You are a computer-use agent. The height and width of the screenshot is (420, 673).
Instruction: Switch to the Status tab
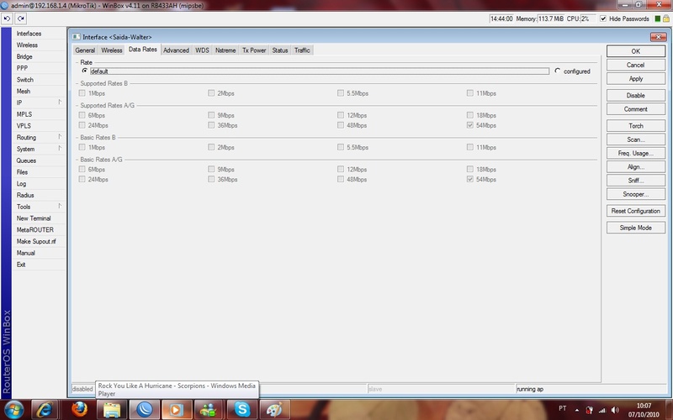pos(280,50)
